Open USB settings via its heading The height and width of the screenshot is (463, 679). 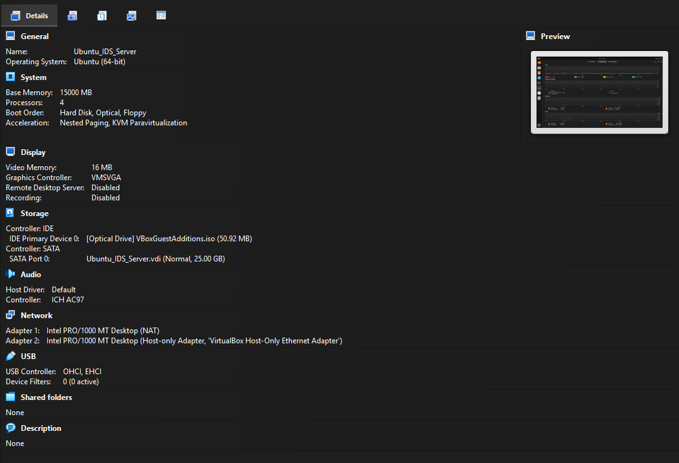pos(28,356)
